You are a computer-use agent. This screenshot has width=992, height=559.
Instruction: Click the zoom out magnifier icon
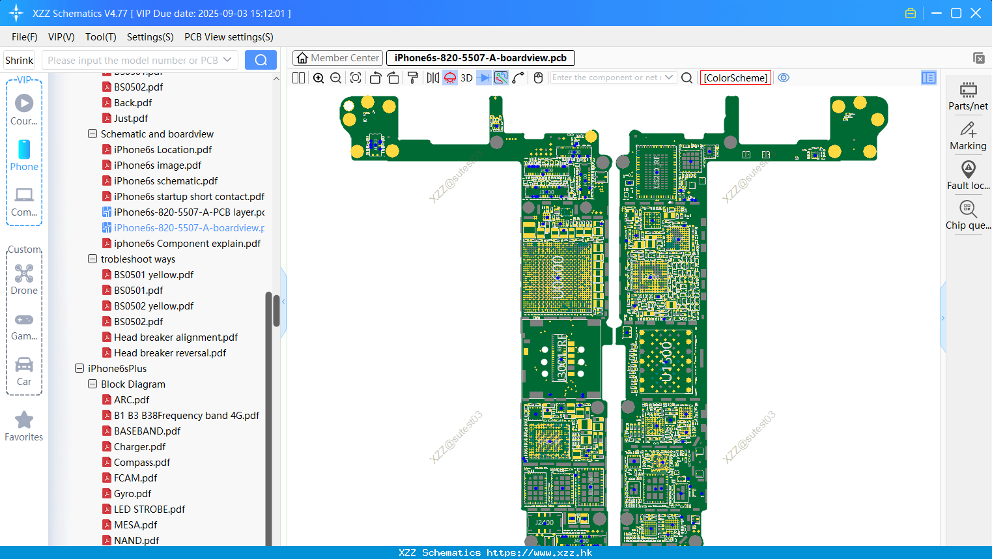(336, 78)
